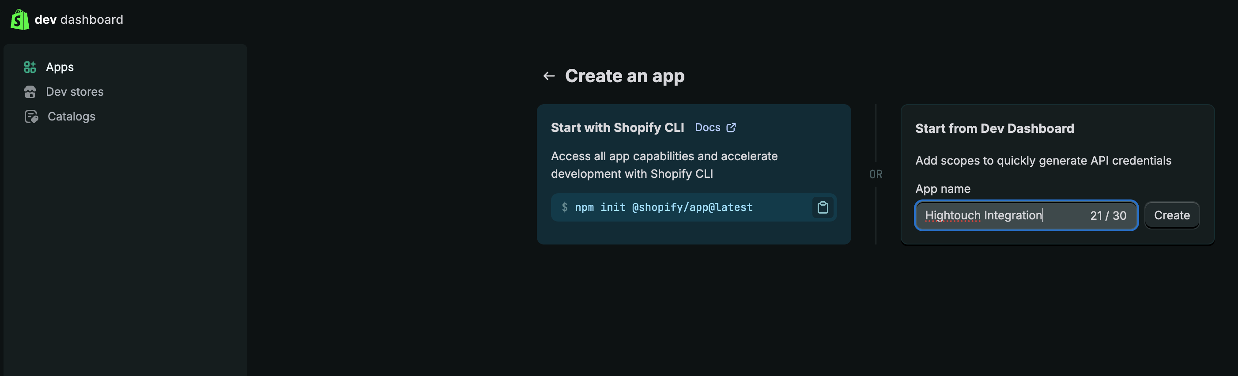This screenshot has height=376, width=1238.
Task: Click the dev dashboard title text
Action: [x=79, y=20]
